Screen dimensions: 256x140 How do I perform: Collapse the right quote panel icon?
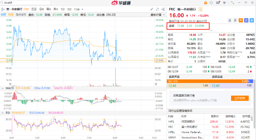[x=163, y=9]
